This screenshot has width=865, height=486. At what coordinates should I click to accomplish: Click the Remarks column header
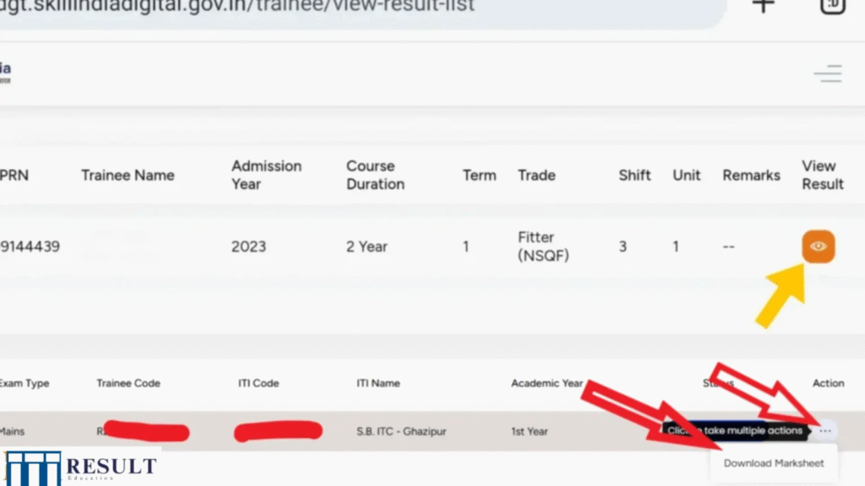coord(751,175)
